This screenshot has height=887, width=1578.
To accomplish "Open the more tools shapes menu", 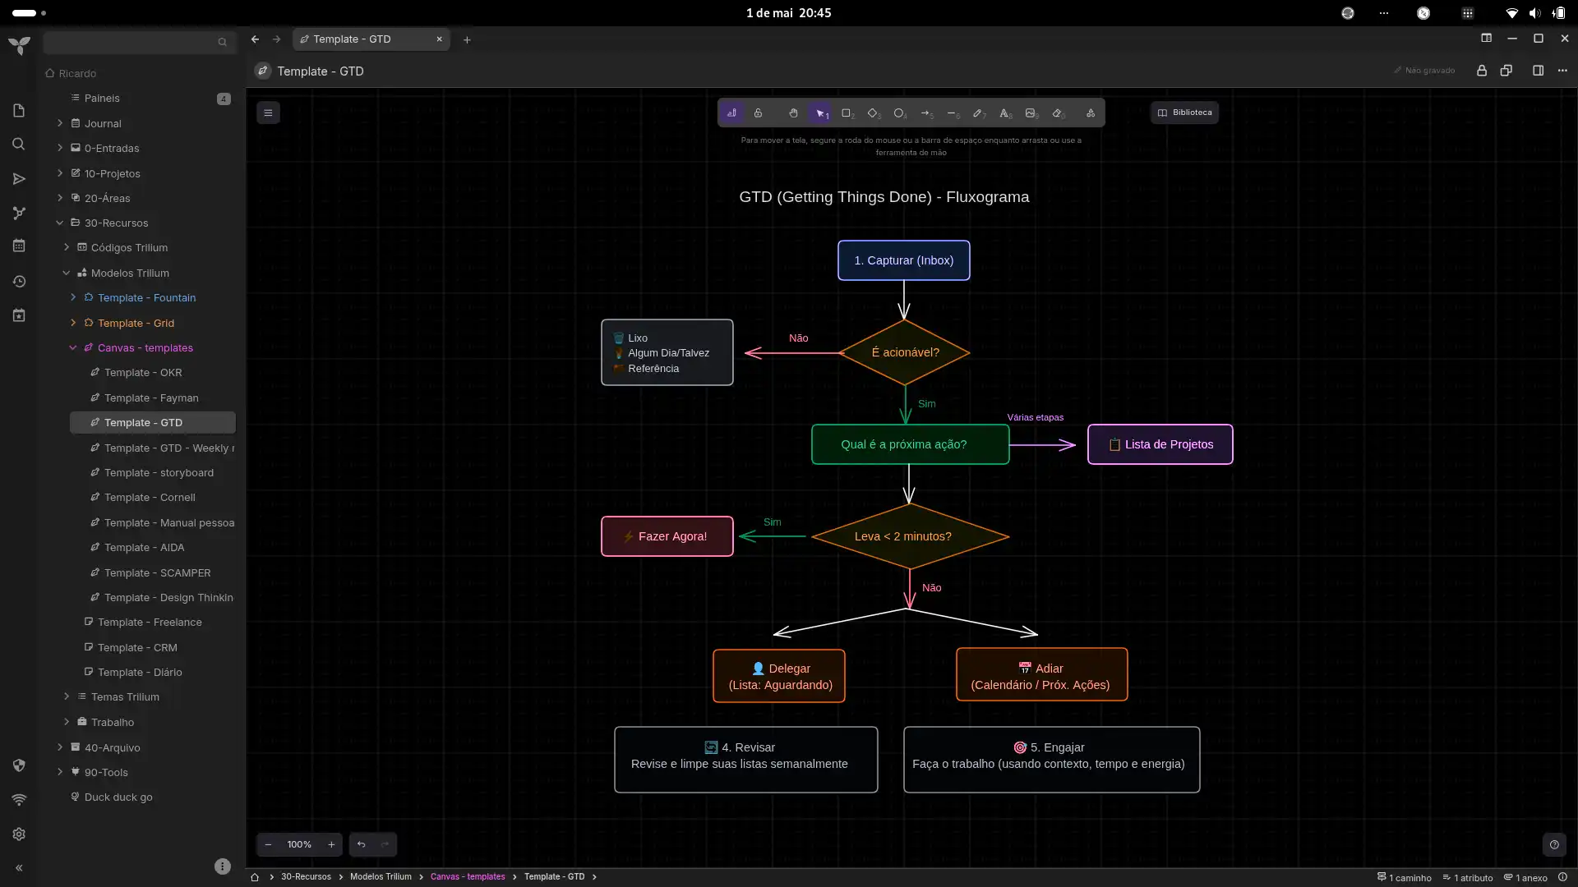I will coord(1091,113).
